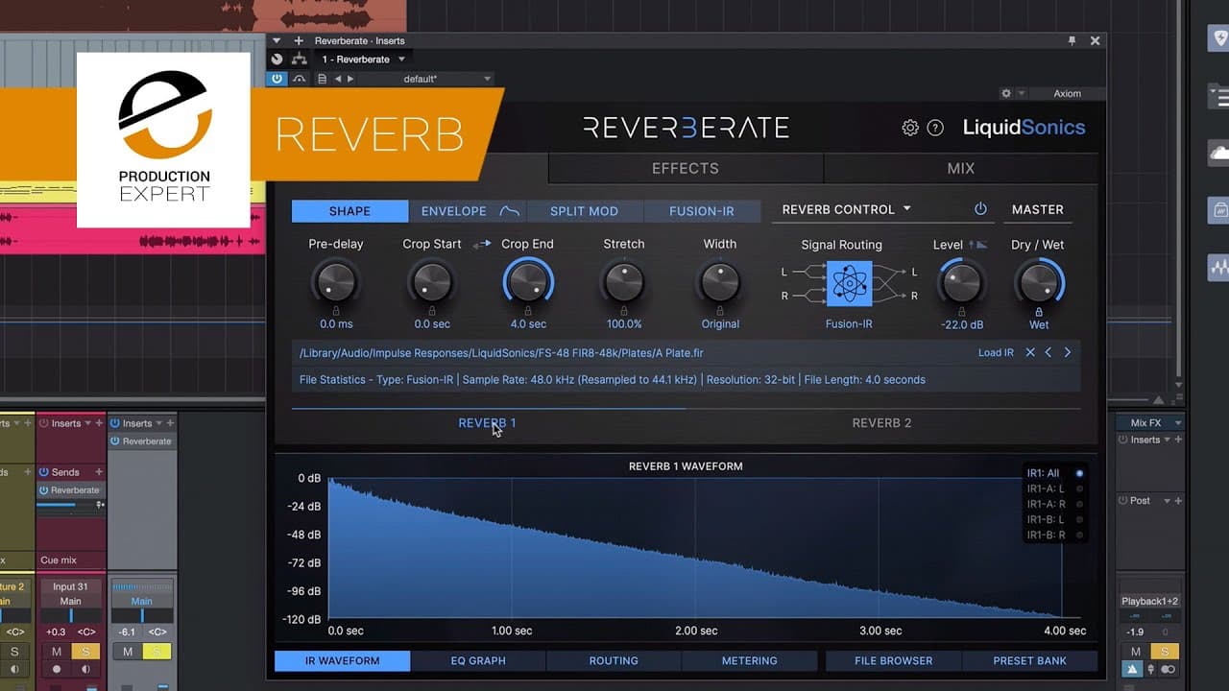The height and width of the screenshot is (691, 1229).
Task: Toggle the plugin bypass power button
Action: tap(277, 79)
